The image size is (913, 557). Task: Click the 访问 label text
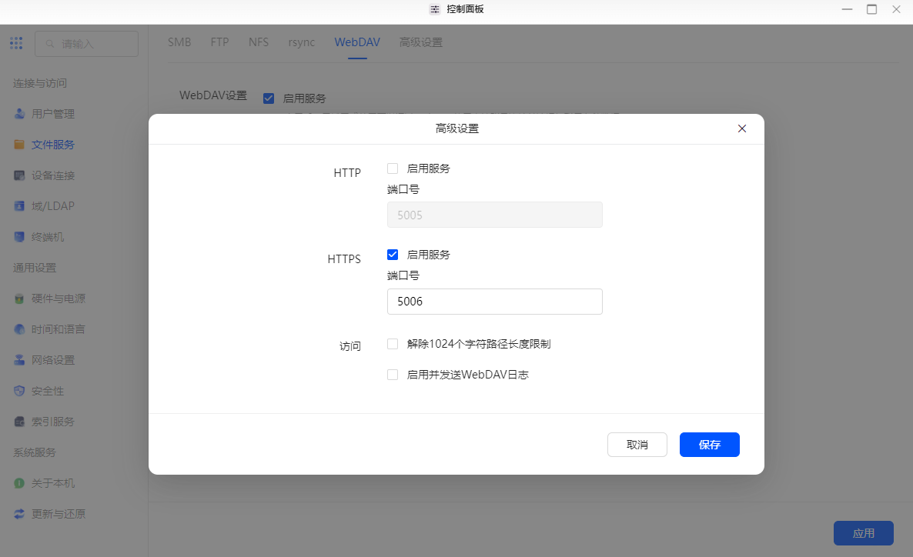350,346
